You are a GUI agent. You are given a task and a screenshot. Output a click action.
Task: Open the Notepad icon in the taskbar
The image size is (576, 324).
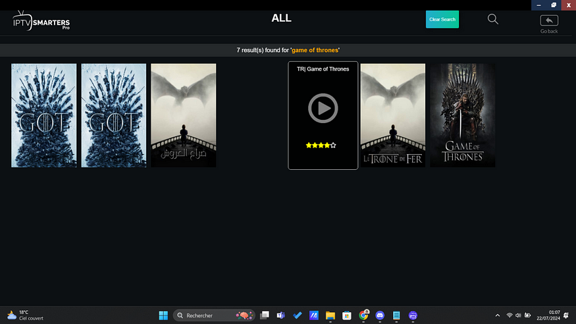click(x=396, y=315)
